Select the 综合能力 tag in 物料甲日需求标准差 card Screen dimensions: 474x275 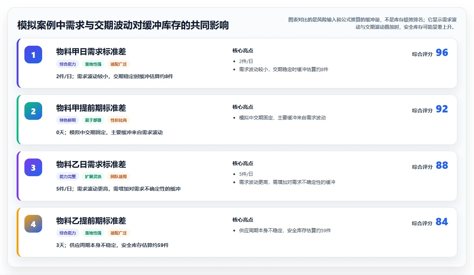coord(68,64)
